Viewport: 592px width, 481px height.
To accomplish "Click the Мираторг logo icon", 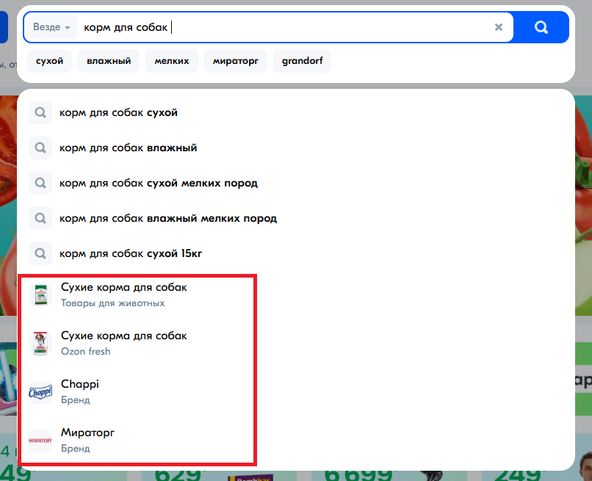I will (x=40, y=440).
